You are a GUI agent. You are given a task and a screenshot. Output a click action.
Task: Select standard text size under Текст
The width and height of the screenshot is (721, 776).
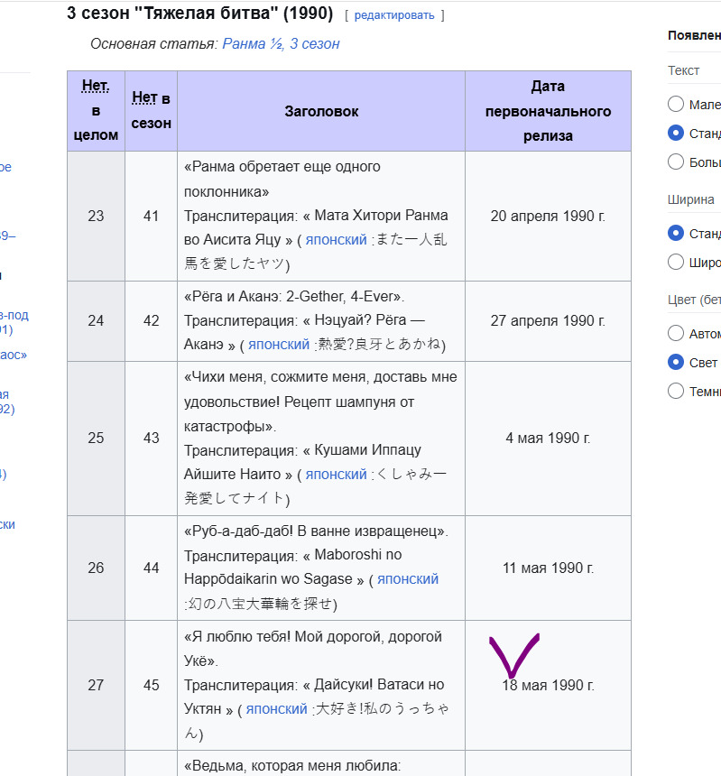[676, 133]
